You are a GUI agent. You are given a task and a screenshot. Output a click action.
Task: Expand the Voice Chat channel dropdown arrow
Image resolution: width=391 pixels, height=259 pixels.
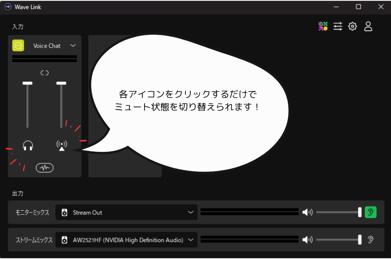click(x=73, y=45)
